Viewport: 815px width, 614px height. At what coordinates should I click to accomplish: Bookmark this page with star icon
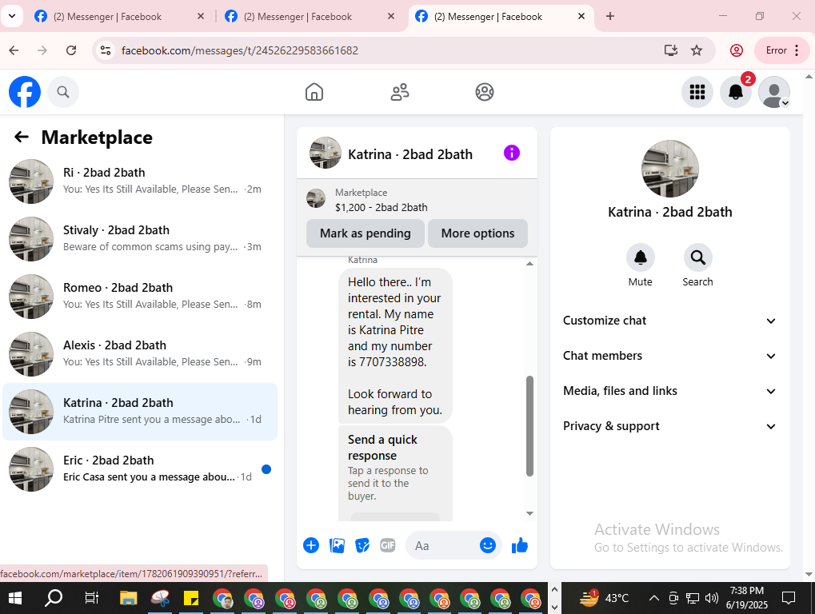697,50
